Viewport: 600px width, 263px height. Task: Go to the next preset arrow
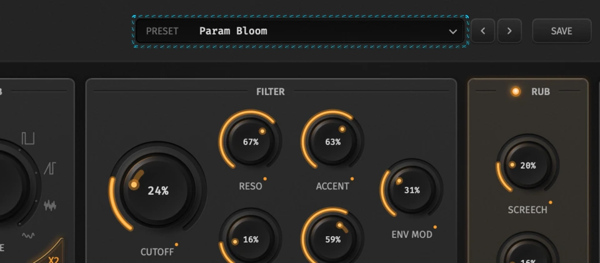(509, 31)
